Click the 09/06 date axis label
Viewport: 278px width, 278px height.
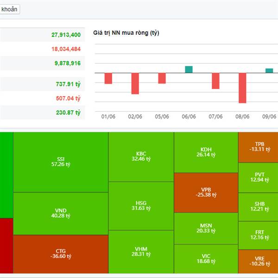pos(269,116)
